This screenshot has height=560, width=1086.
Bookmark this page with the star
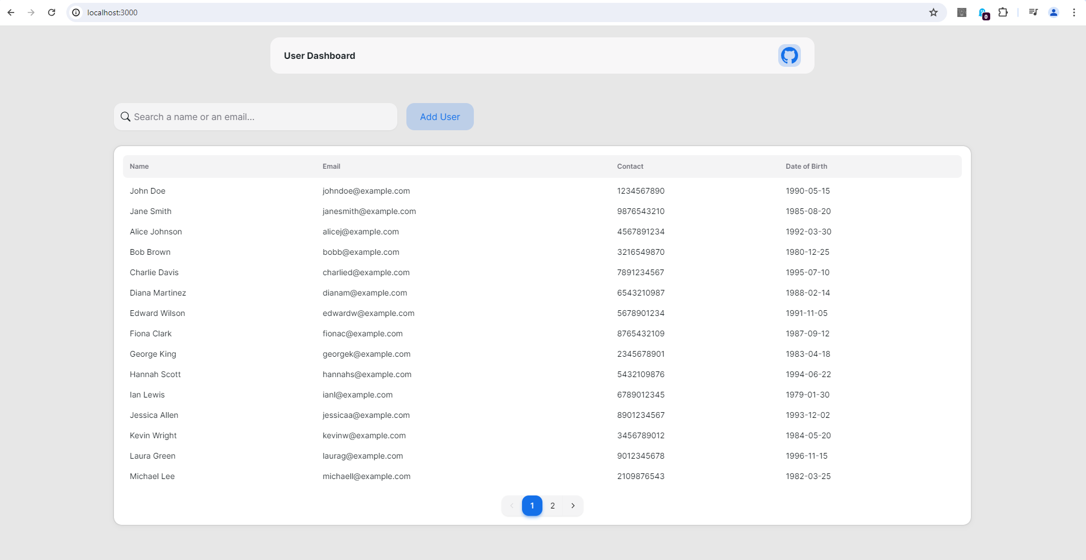coord(934,12)
